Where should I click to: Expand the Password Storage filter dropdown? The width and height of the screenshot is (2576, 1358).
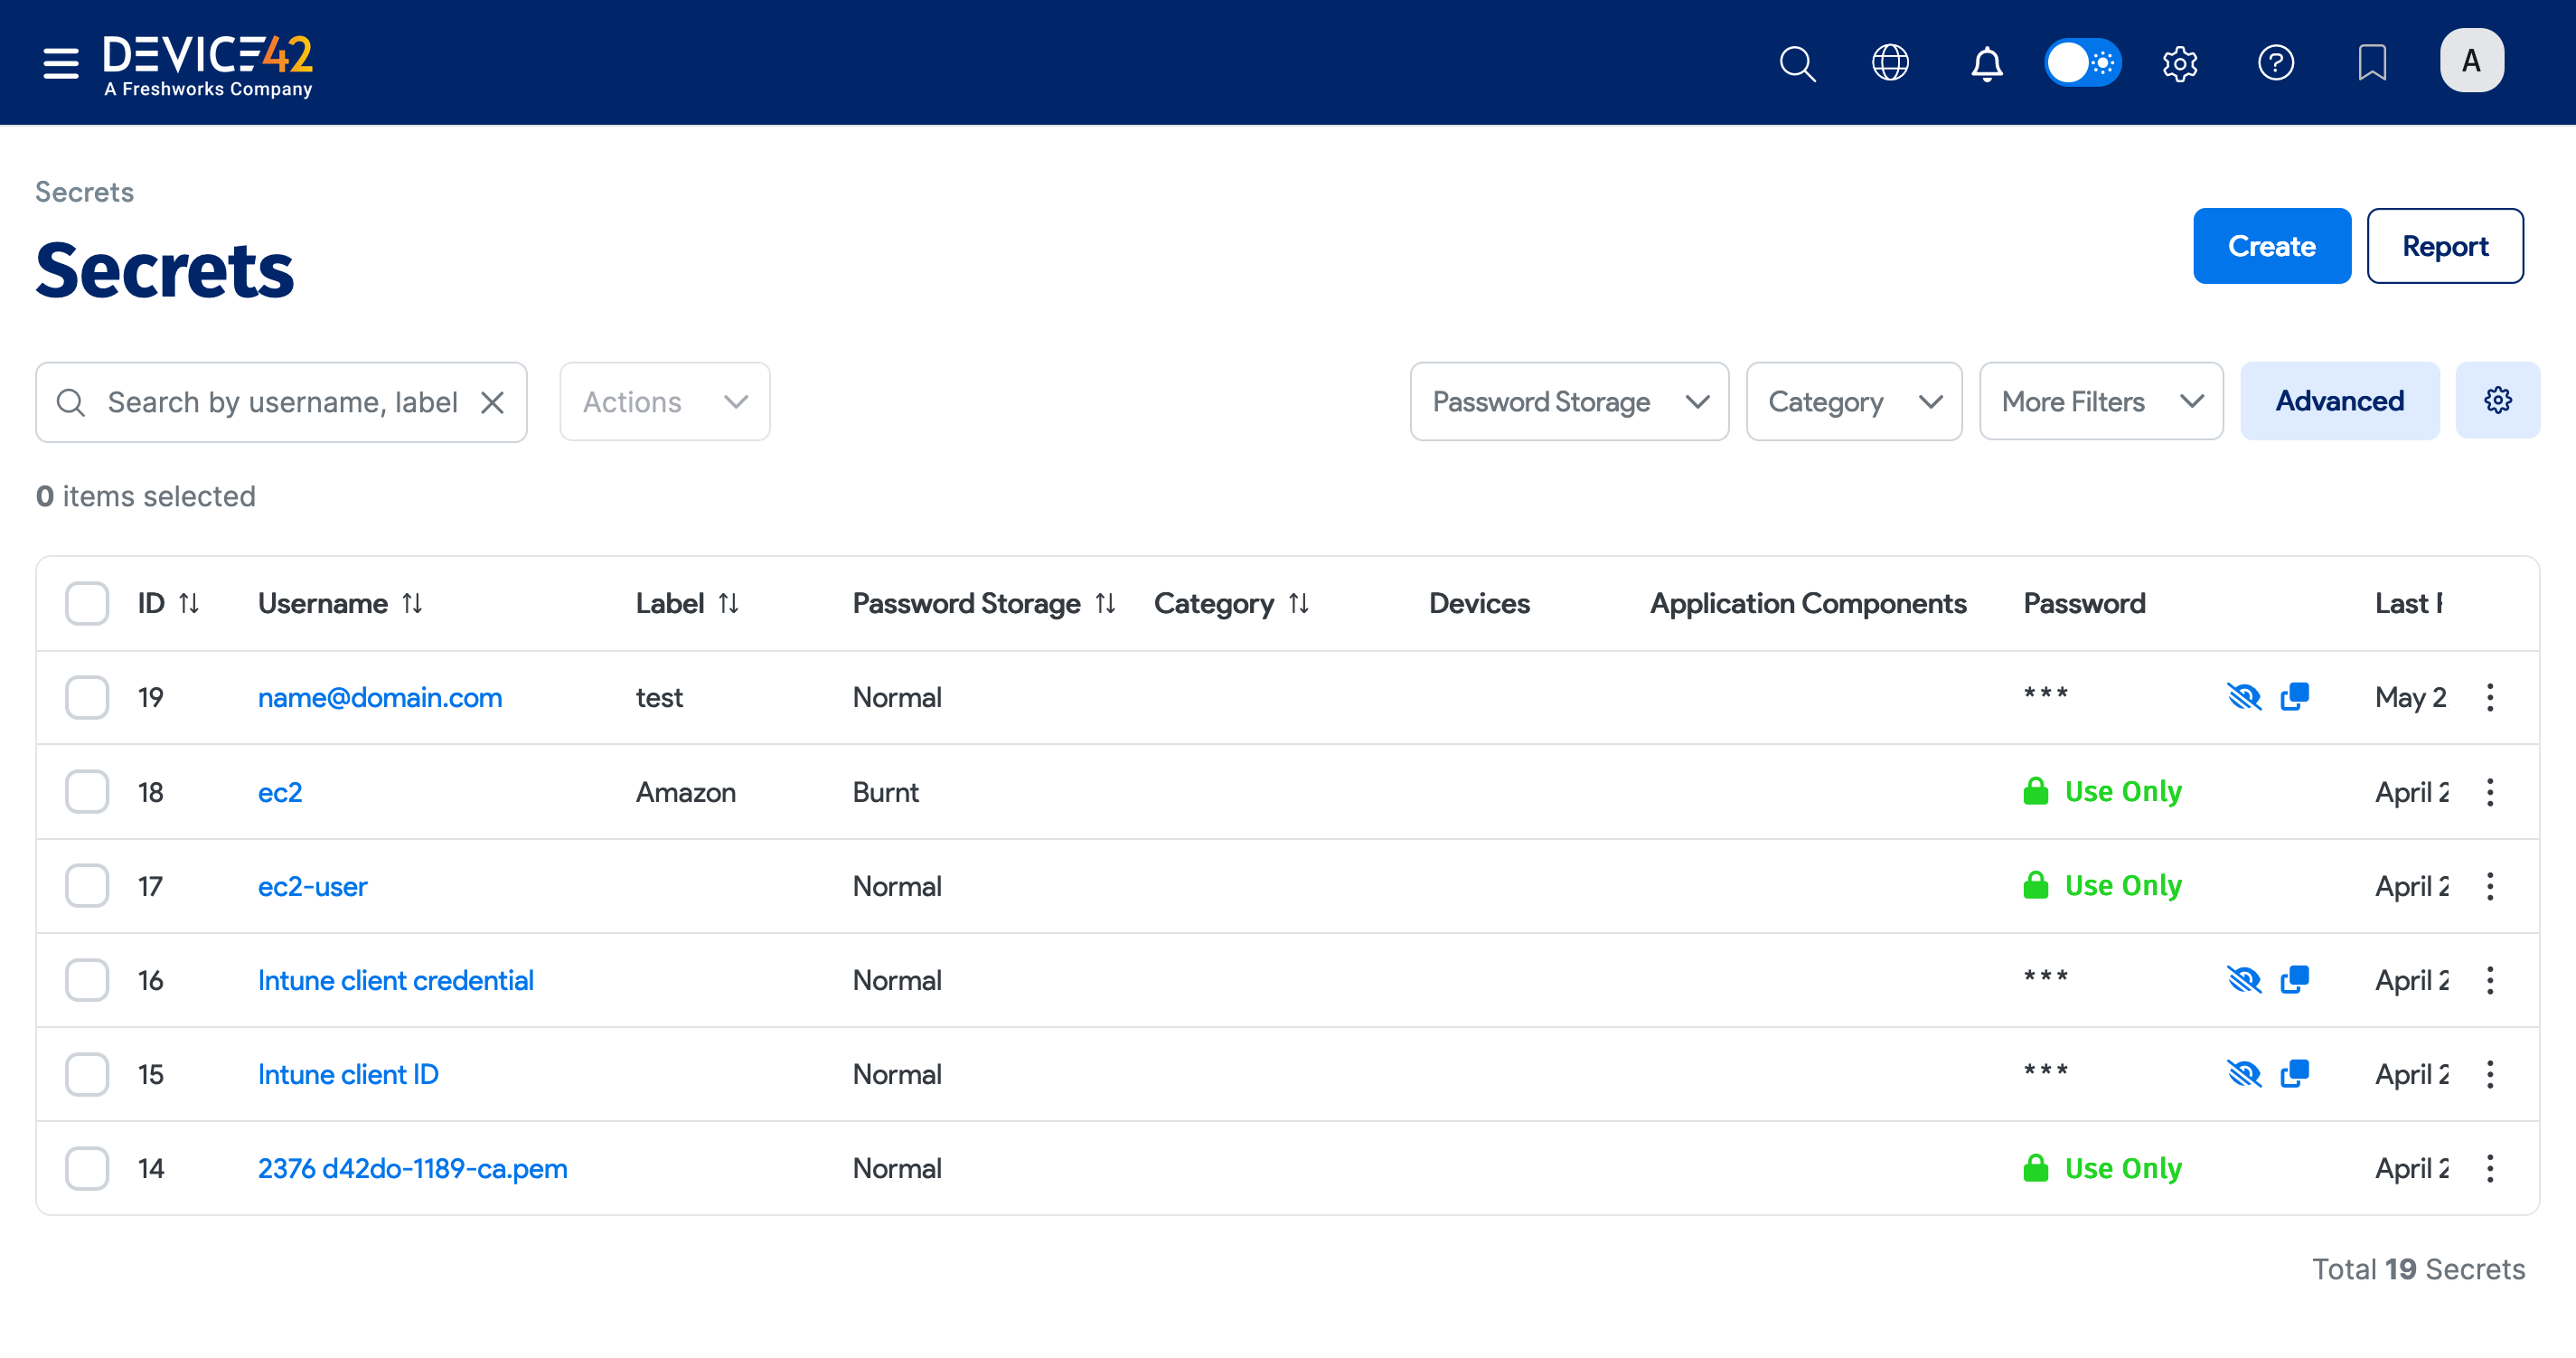[1568, 402]
